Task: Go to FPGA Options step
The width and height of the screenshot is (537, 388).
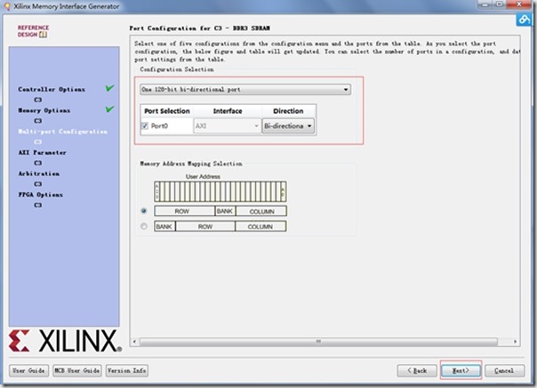Action: 40,195
